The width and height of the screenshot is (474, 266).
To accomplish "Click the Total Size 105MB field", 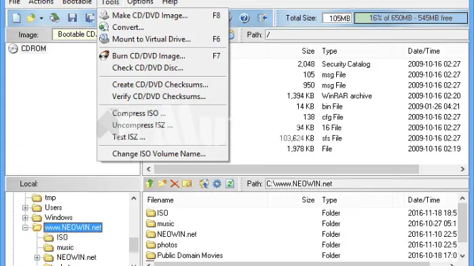I will pos(337,18).
